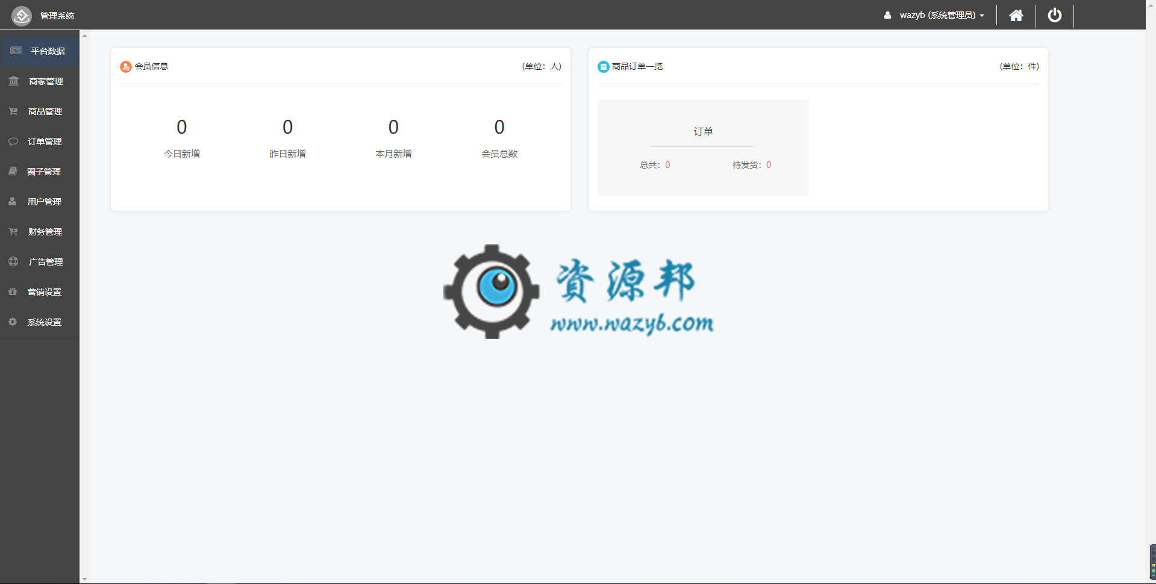Open the 财务管理 menu item
The height and width of the screenshot is (584, 1156).
40,232
